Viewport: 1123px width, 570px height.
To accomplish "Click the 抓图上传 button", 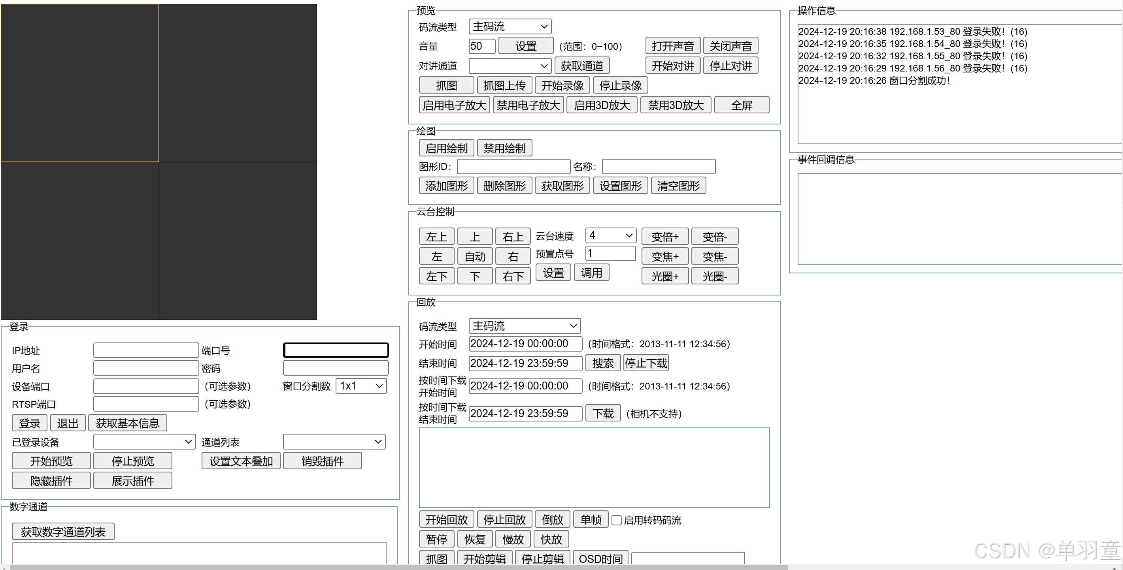I will coord(504,85).
